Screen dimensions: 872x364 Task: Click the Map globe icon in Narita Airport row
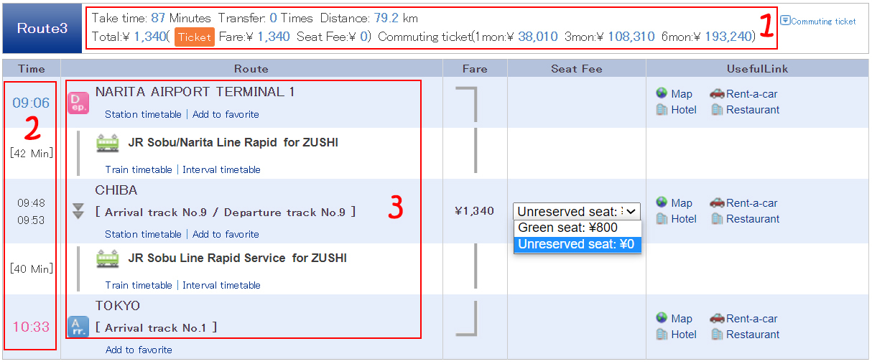tap(662, 93)
